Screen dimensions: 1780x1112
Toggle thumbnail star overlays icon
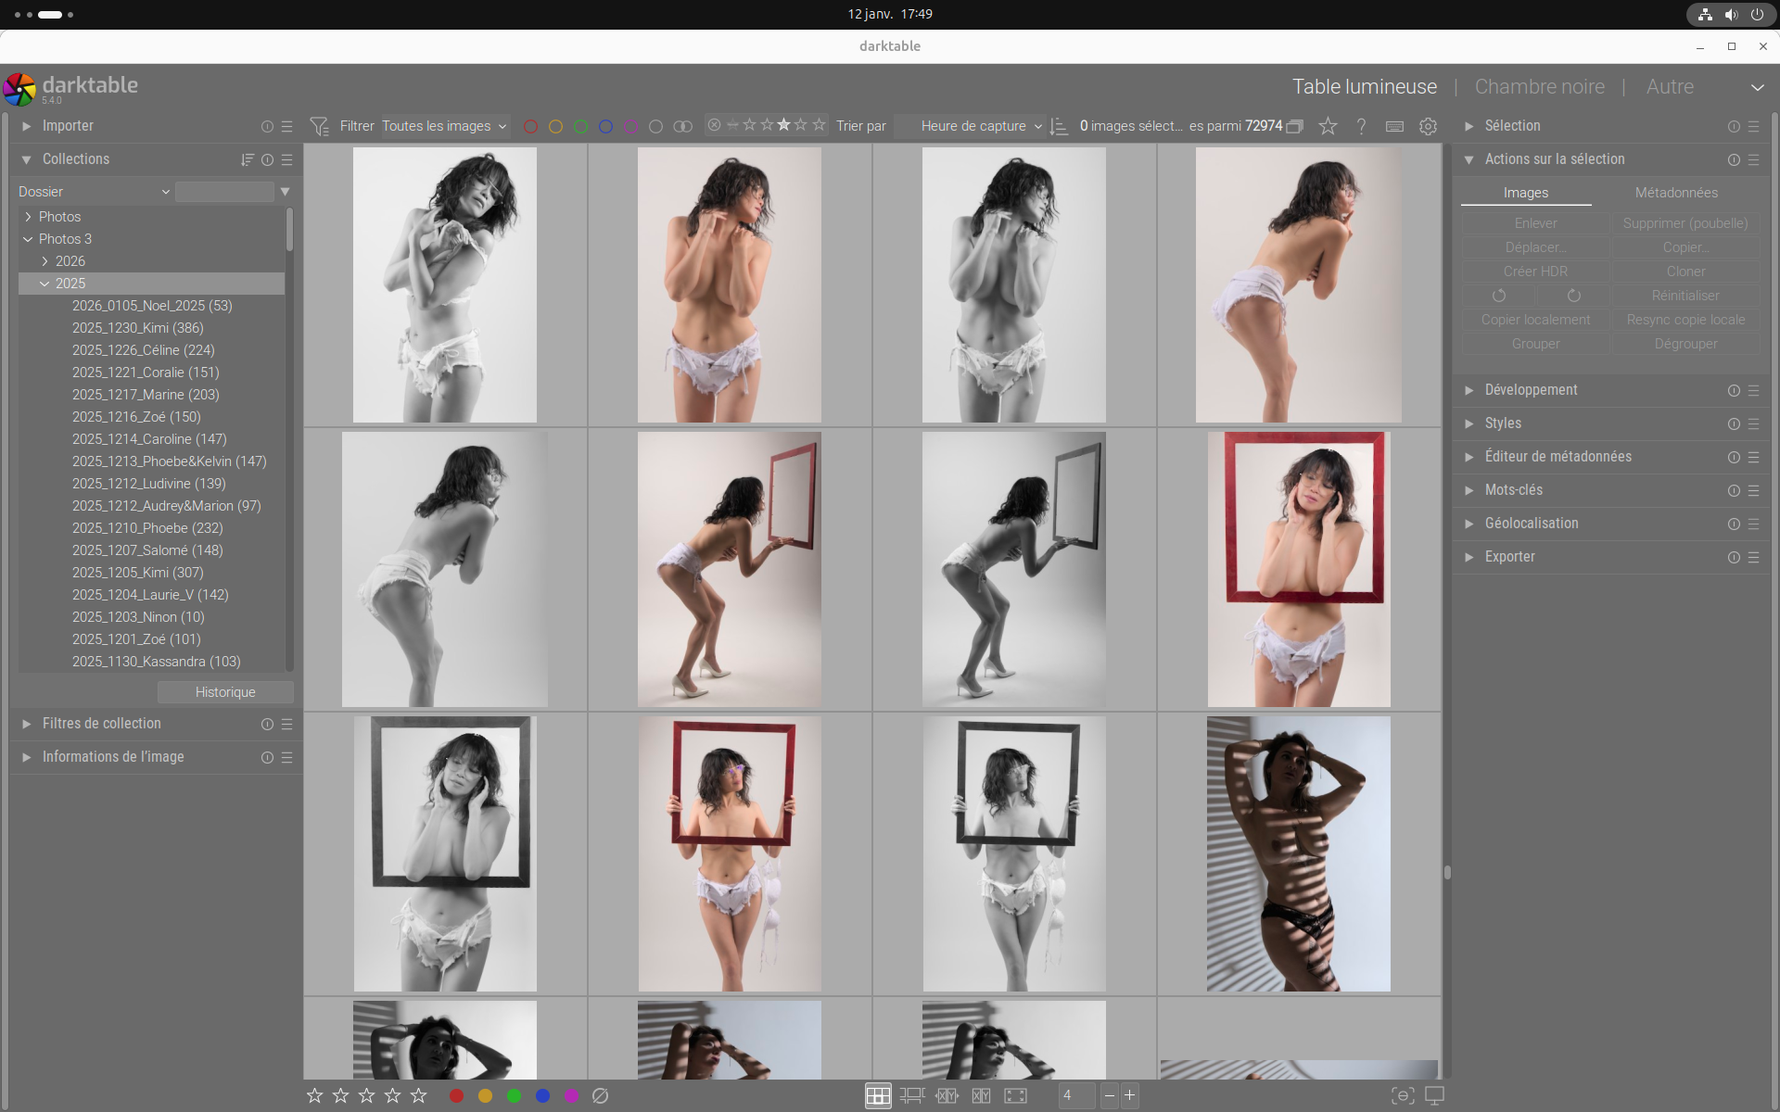pyautogui.click(x=1328, y=126)
